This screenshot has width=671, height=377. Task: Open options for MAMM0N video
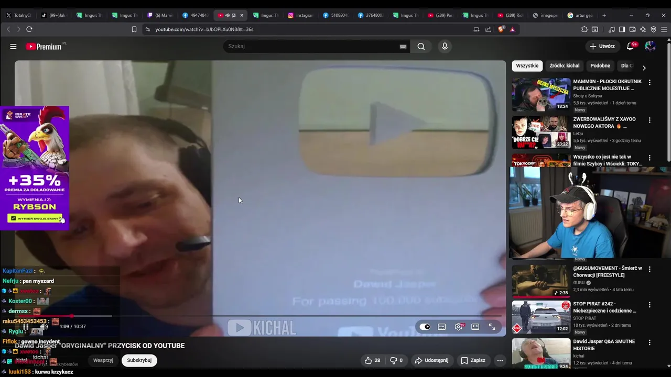tap(650, 82)
